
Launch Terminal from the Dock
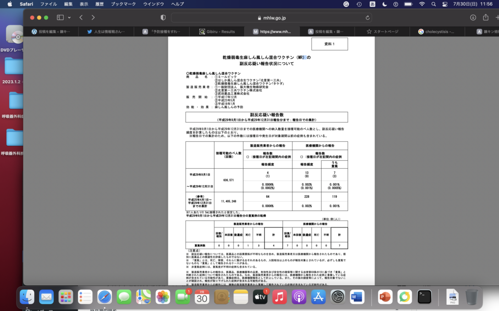(424, 296)
